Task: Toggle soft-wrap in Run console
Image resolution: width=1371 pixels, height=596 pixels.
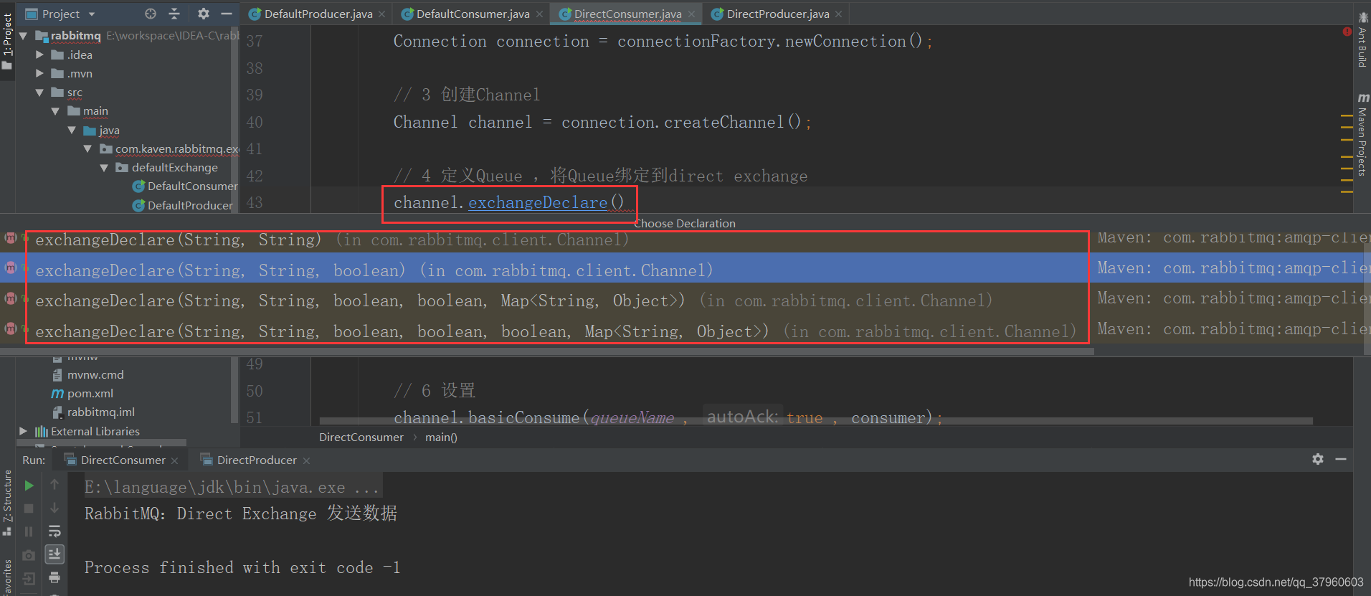Action: click(54, 531)
